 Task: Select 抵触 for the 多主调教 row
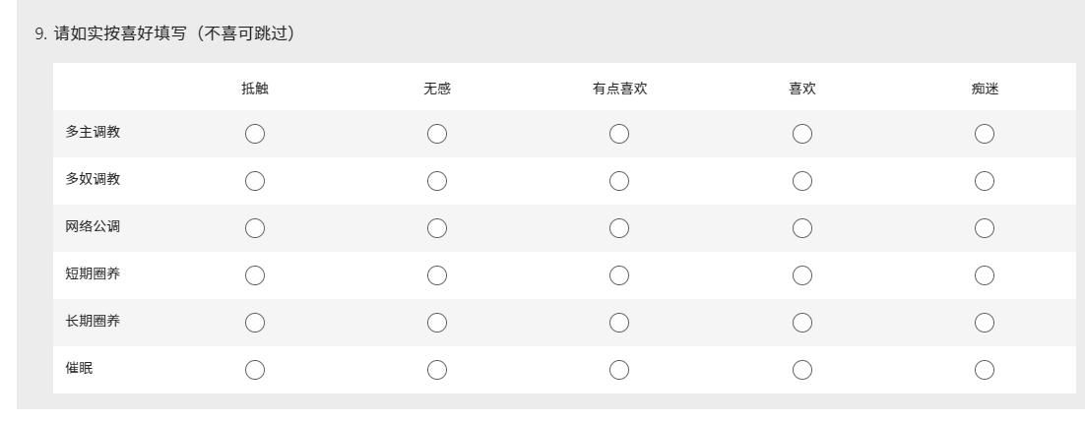click(x=254, y=134)
